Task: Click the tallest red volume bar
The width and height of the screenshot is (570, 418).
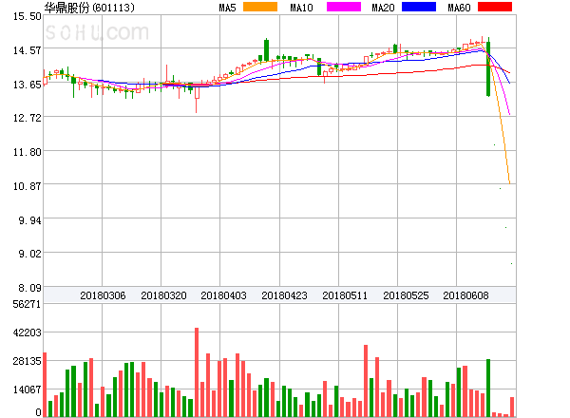Action: 197,371
